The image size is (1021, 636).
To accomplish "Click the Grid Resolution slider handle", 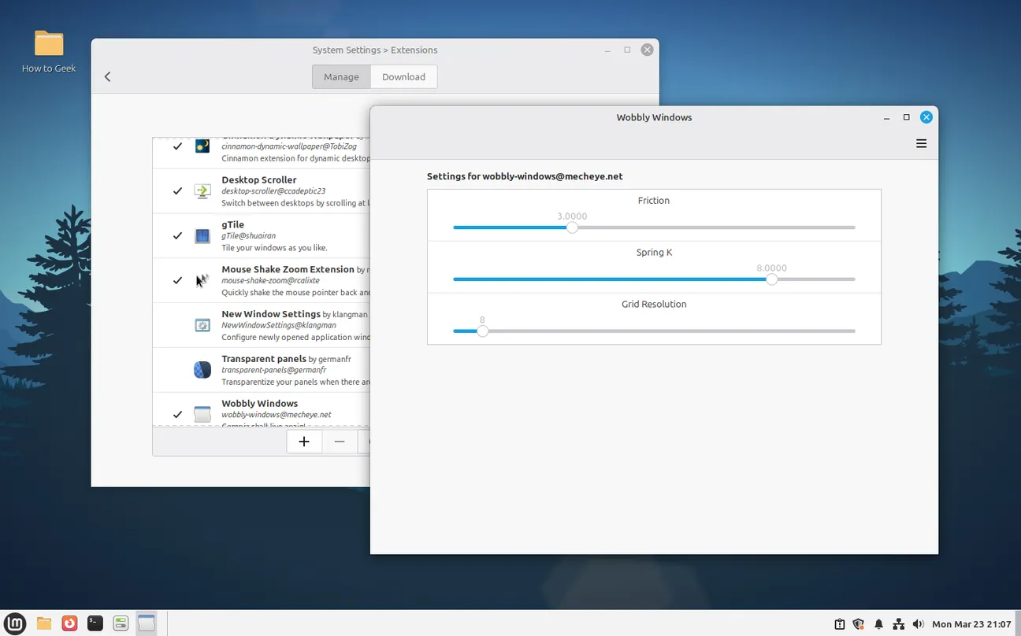I will point(482,331).
